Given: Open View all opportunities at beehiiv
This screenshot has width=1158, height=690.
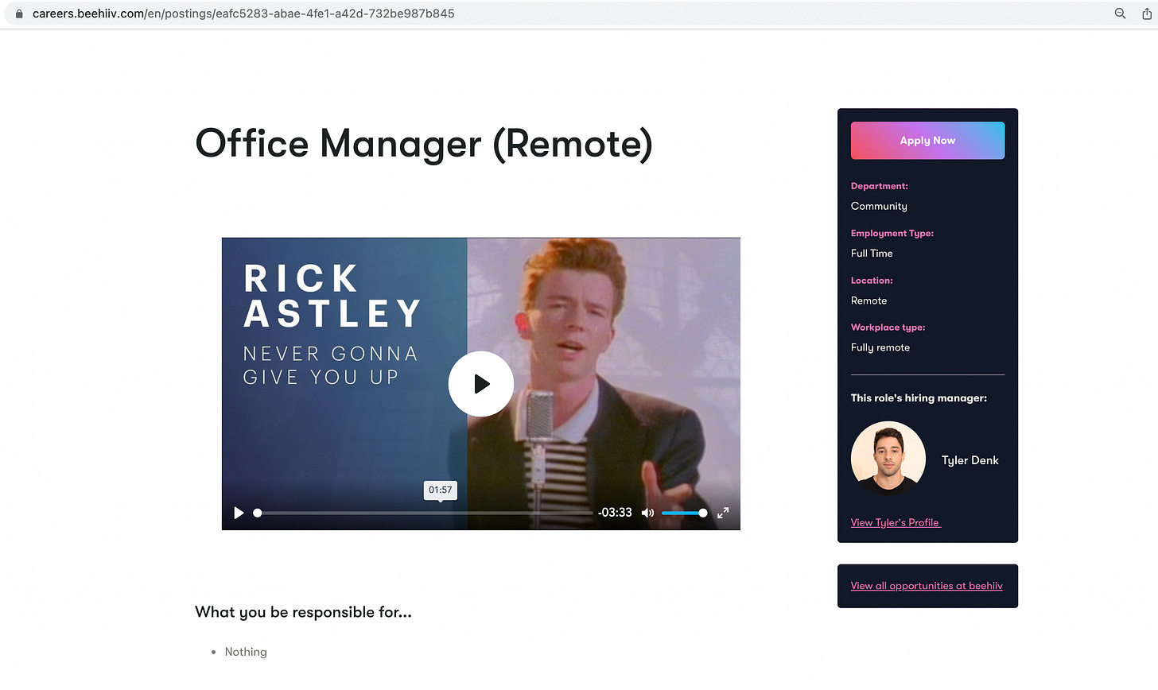Looking at the screenshot, I should pos(927,586).
